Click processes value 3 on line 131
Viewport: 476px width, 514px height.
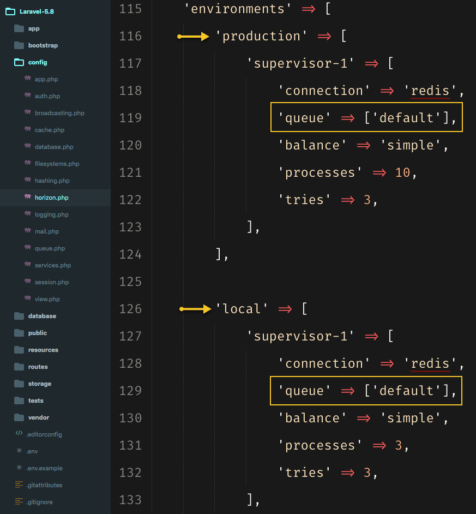[x=399, y=445]
